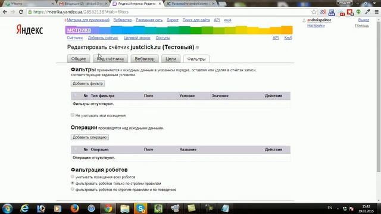The width and height of the screenshot is (381, 214).
Task: Click the browser address bar
Action: (x=170, y=12)
